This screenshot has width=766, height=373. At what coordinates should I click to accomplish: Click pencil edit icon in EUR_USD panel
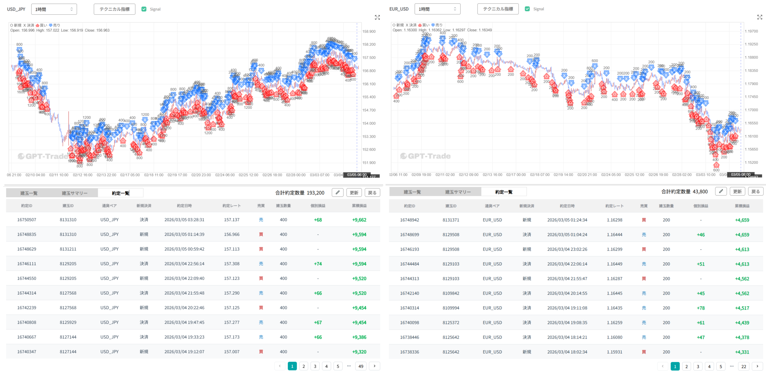pos(721,191)
